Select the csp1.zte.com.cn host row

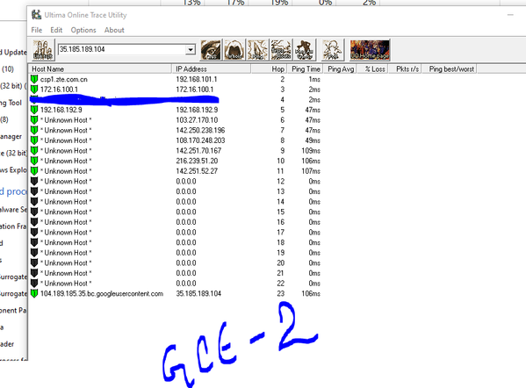click(176, 80)
